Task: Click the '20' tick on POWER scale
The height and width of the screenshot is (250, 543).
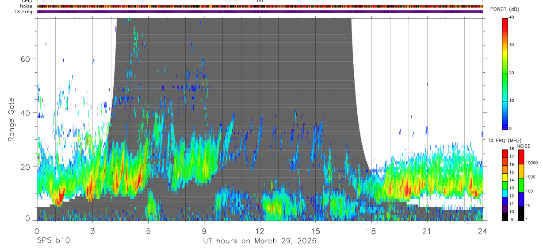Action: [512, 73]
